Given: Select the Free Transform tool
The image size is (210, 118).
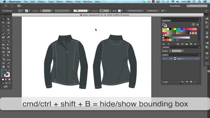Looking at the screenshot, I should click(x=8, y=45).
